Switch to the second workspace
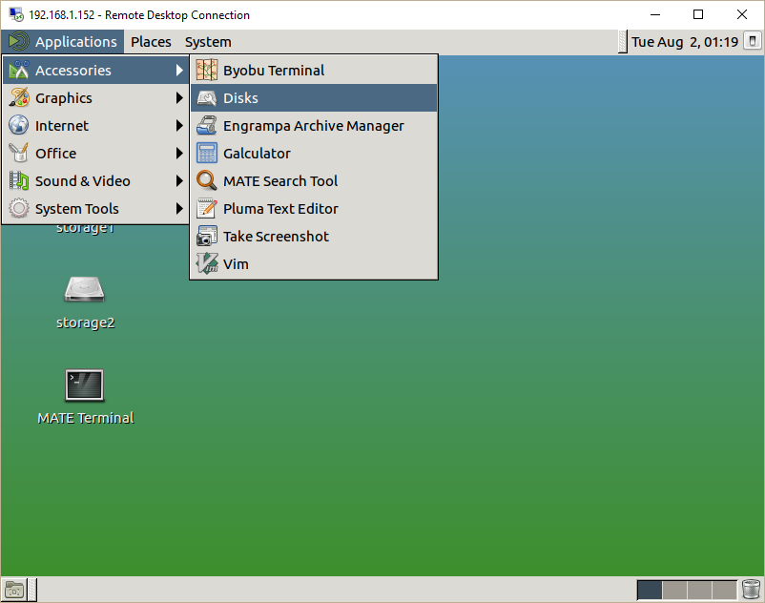The image size is (765, 603). tap(674, 590)
